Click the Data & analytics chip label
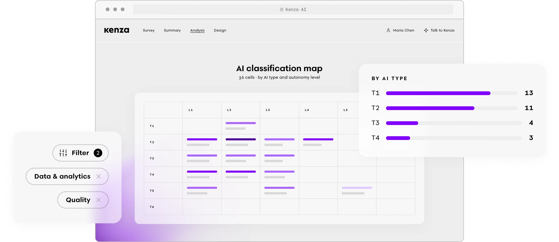This screenshot has width=559, height=242. (62, 176)
